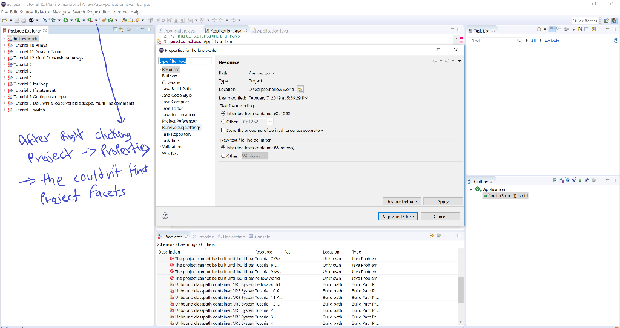620x328 pixels.
Task: Click the Open Perspective icon
Action: tap(606, 21)
